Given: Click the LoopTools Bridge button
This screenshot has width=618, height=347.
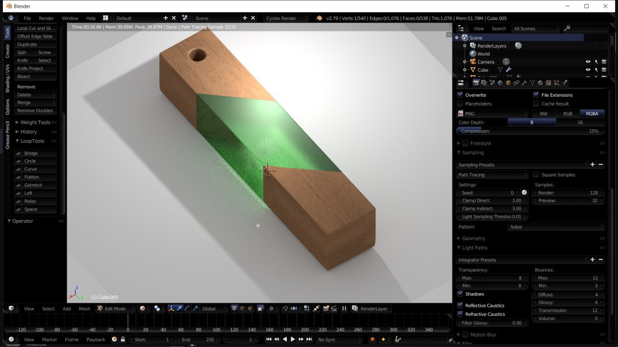Looking at the screenshot, I should coord(35,153).
